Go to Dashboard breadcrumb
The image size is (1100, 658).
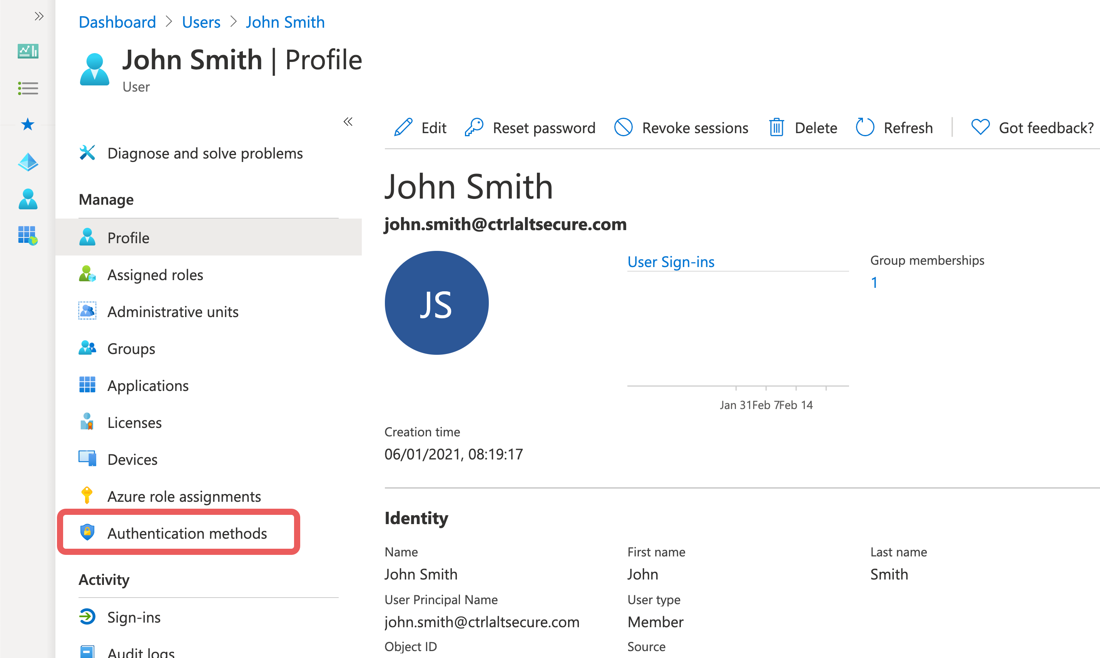point(117,22)
